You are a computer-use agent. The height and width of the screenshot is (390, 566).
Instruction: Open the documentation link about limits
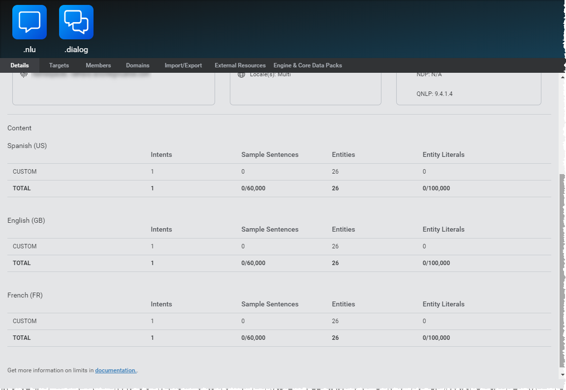(115, 370)
